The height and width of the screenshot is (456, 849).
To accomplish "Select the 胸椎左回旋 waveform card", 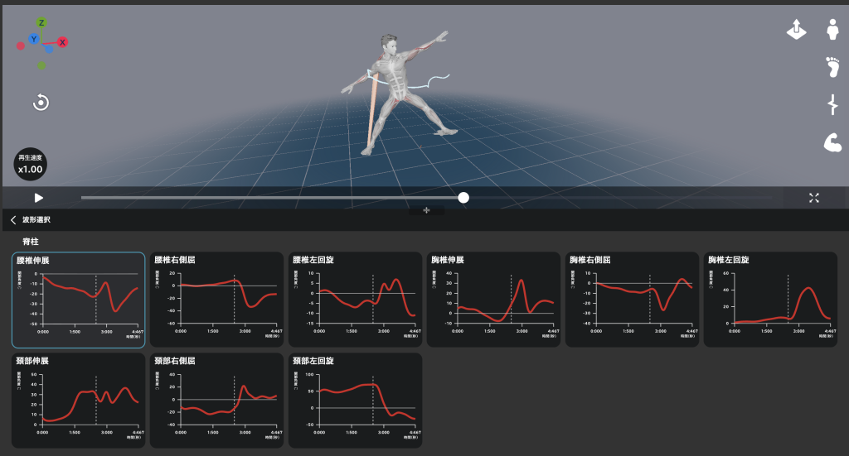I will click(770, 300).
